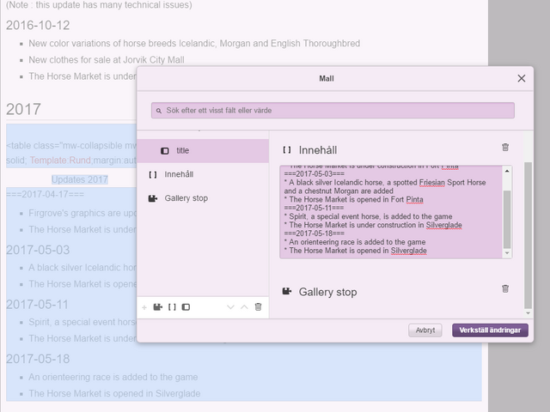Select the title parameter in sidebar
The image size is (550, 412).
[203, 151]
